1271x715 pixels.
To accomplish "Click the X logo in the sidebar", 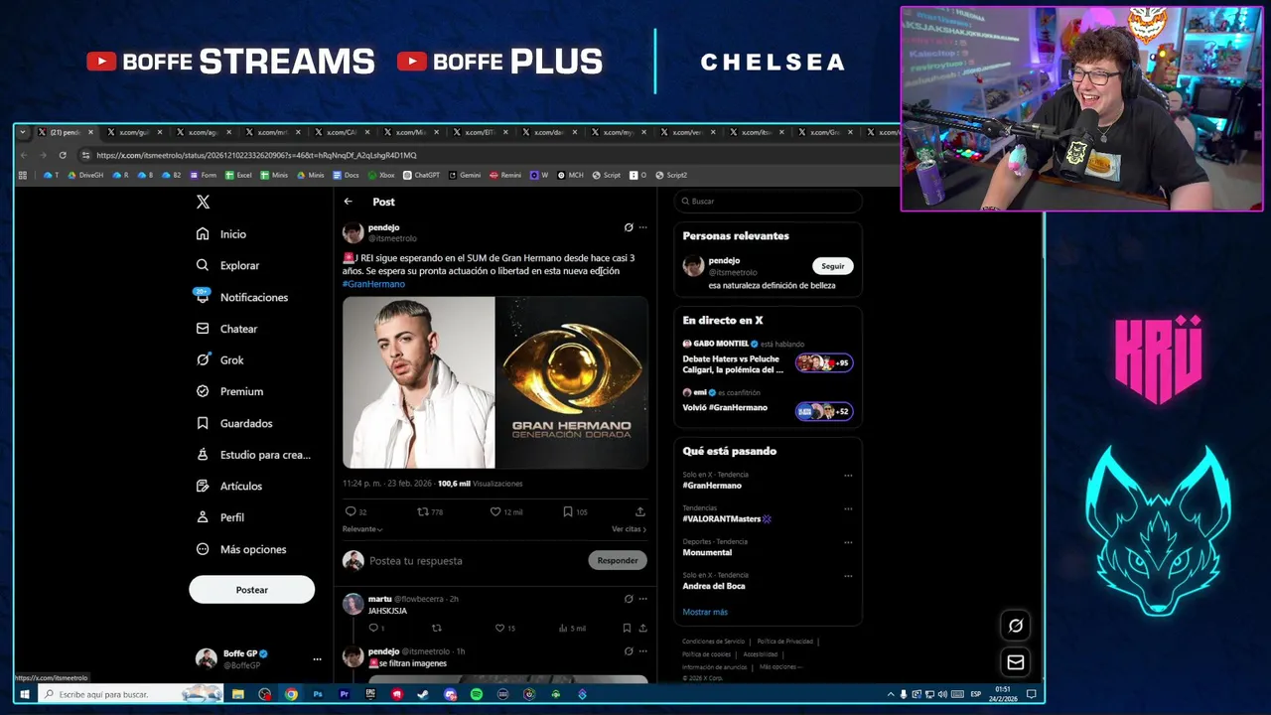I will [x=203, y=202].
